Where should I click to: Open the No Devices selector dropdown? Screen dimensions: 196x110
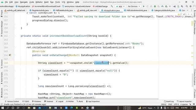click(x=134, y=6)
